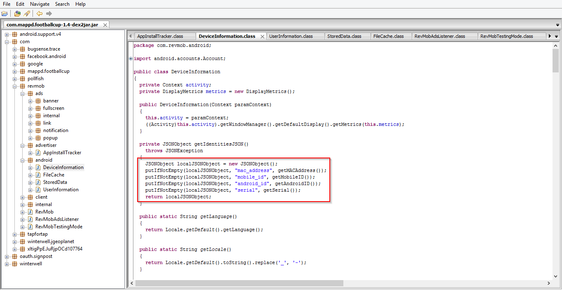Collapse the revmob package node
Image resolution: width=562 pixels, height=290 pixels.
[15, 86]
